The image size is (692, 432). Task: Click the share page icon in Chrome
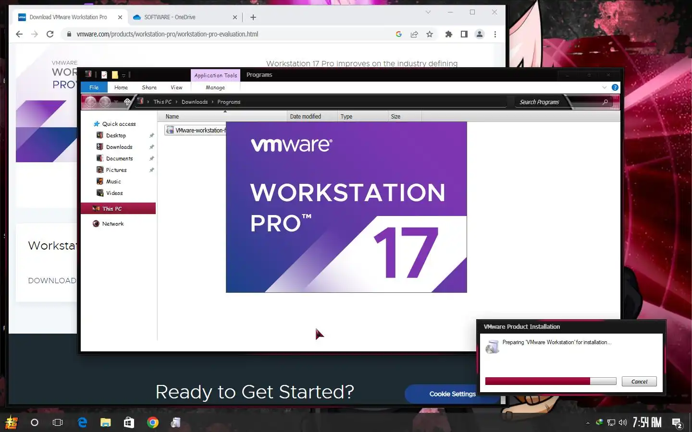pyautogui.click(x=414, y=34)
